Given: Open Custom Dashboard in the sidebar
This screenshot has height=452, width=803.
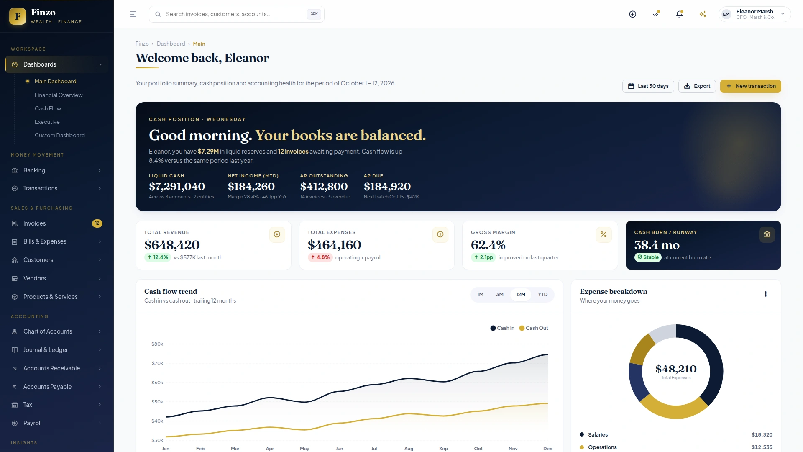Looking at the screenshot, I should 60,135.
